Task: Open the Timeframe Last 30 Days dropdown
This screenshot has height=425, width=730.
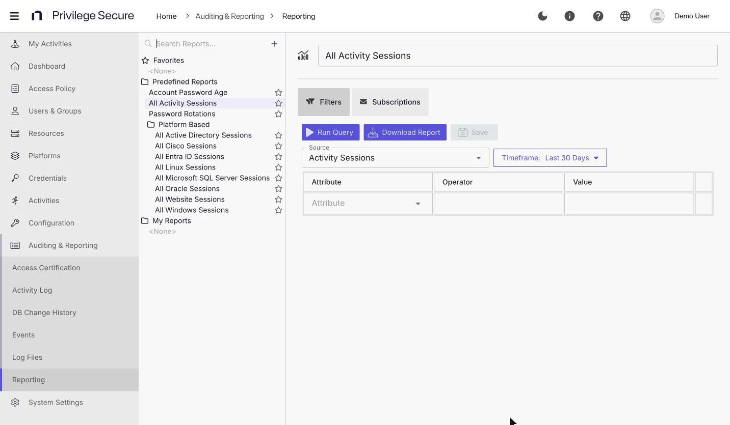Action: pos(550,158)
